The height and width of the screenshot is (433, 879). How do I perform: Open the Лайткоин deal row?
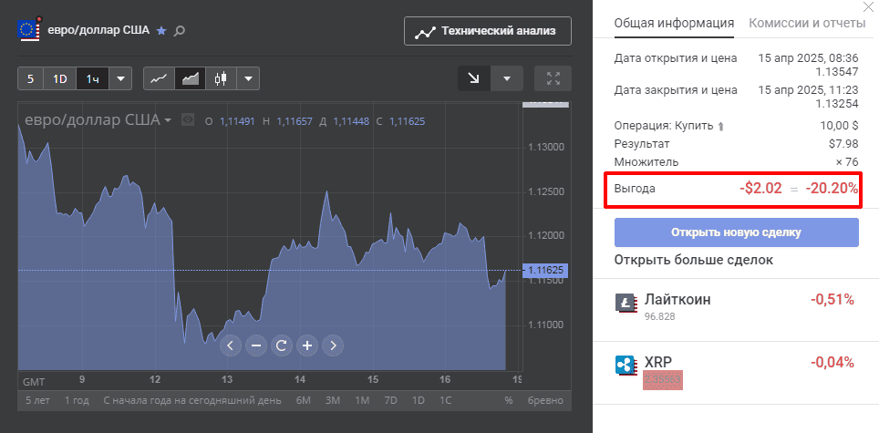point(736,310)
